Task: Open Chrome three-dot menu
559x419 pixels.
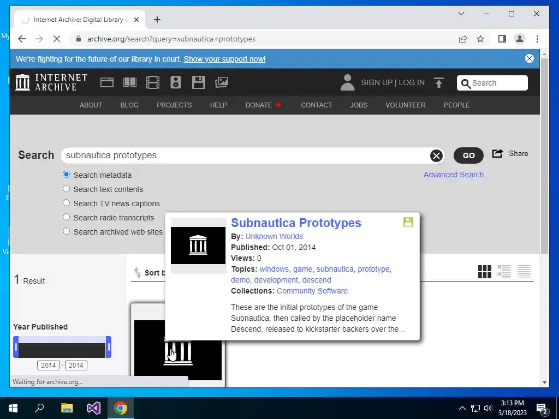Action: (537, 39)
